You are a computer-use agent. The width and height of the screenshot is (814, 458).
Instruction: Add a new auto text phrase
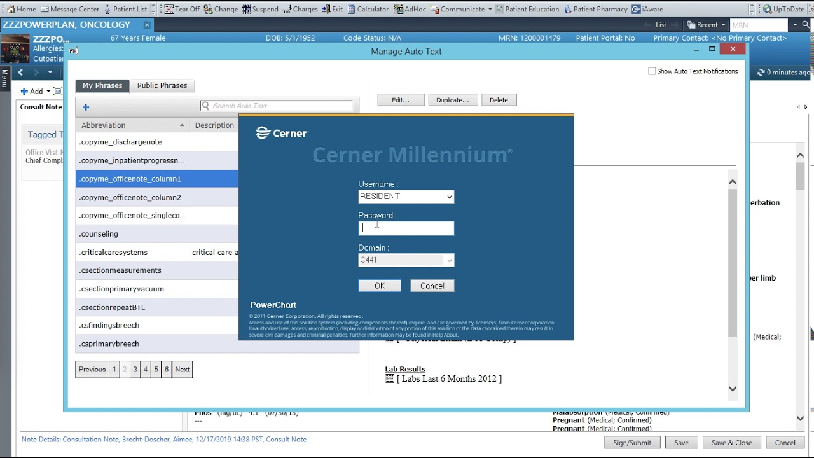point(86,107)
